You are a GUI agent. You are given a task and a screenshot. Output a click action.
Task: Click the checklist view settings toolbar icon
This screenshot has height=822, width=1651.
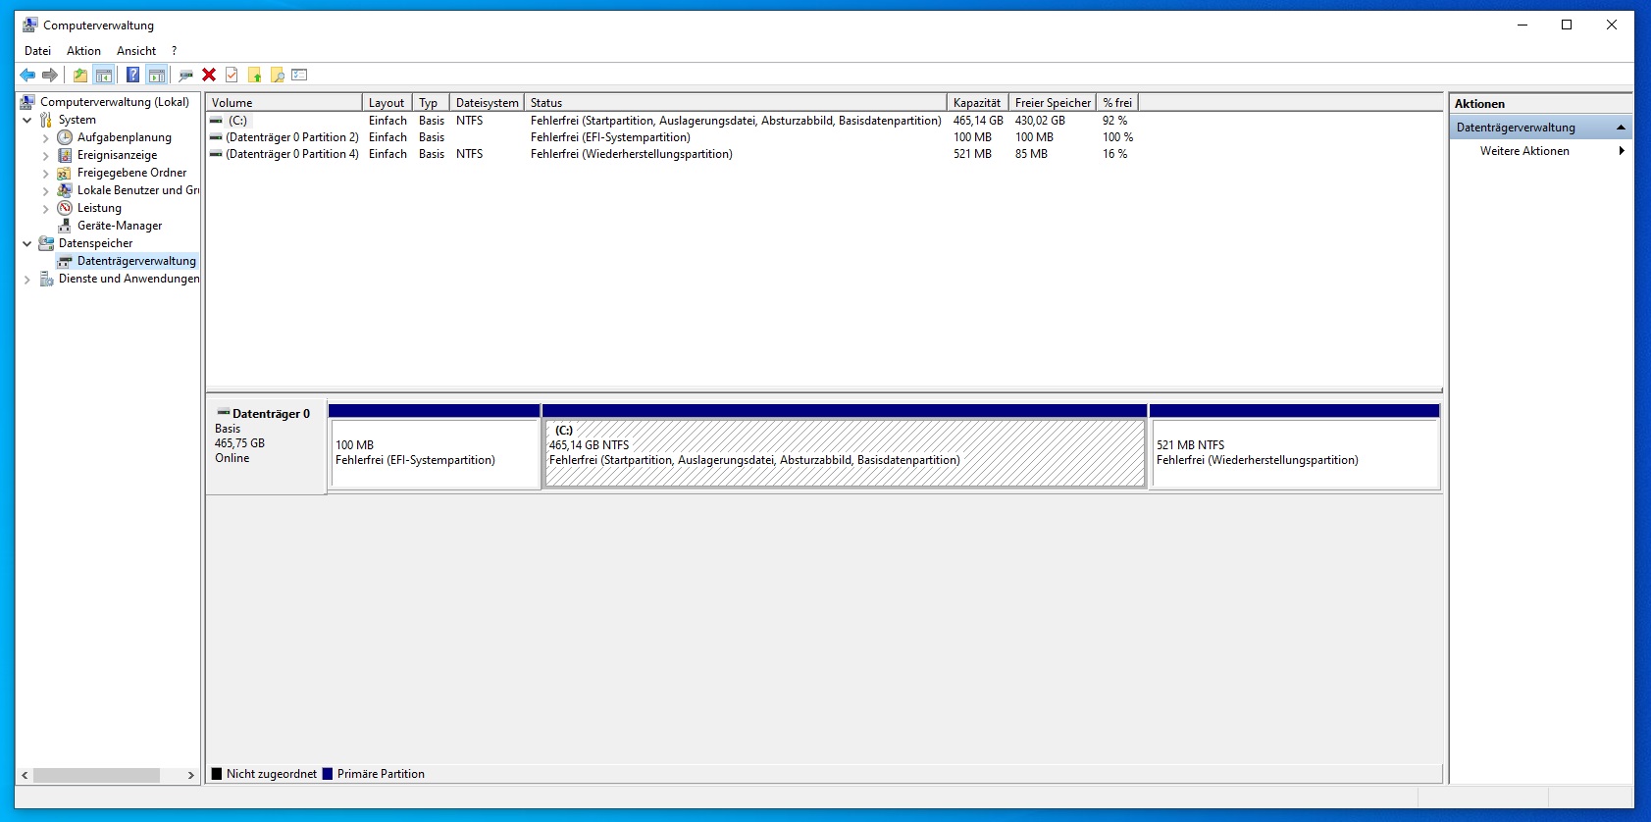click(x=300, y=75)
